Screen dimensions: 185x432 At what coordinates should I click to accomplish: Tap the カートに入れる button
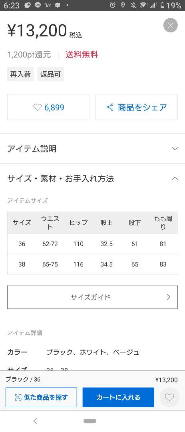tap(118, 397)
